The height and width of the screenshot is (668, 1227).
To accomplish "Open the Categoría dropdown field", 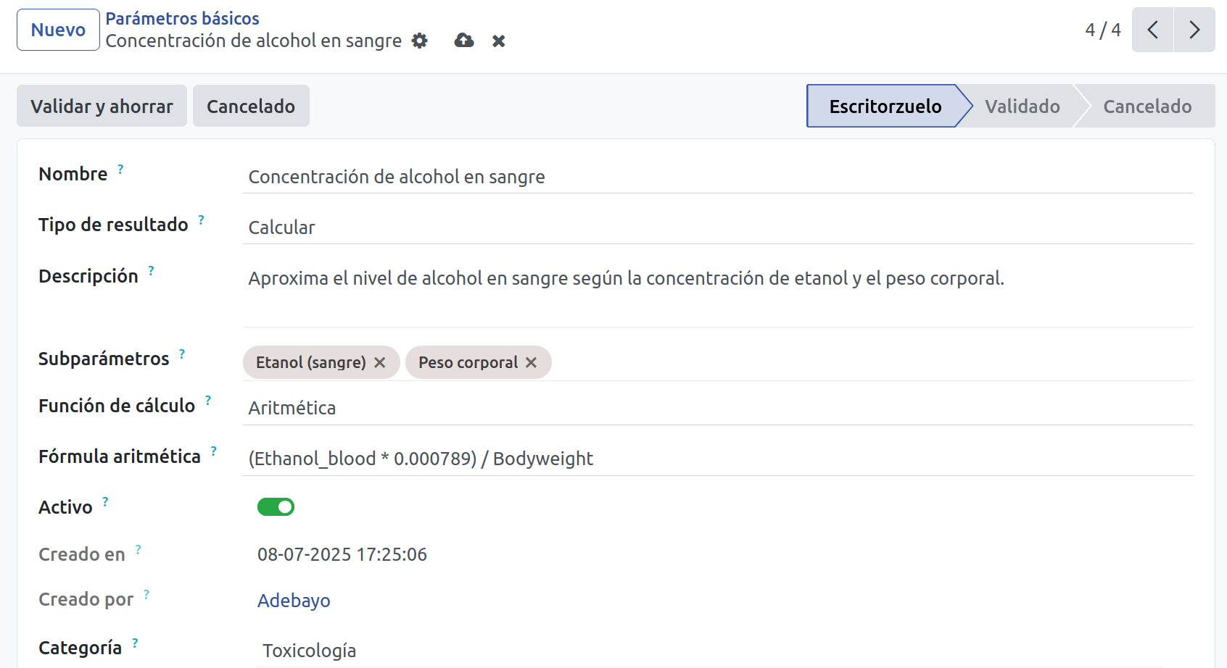I will pos(711,651).
